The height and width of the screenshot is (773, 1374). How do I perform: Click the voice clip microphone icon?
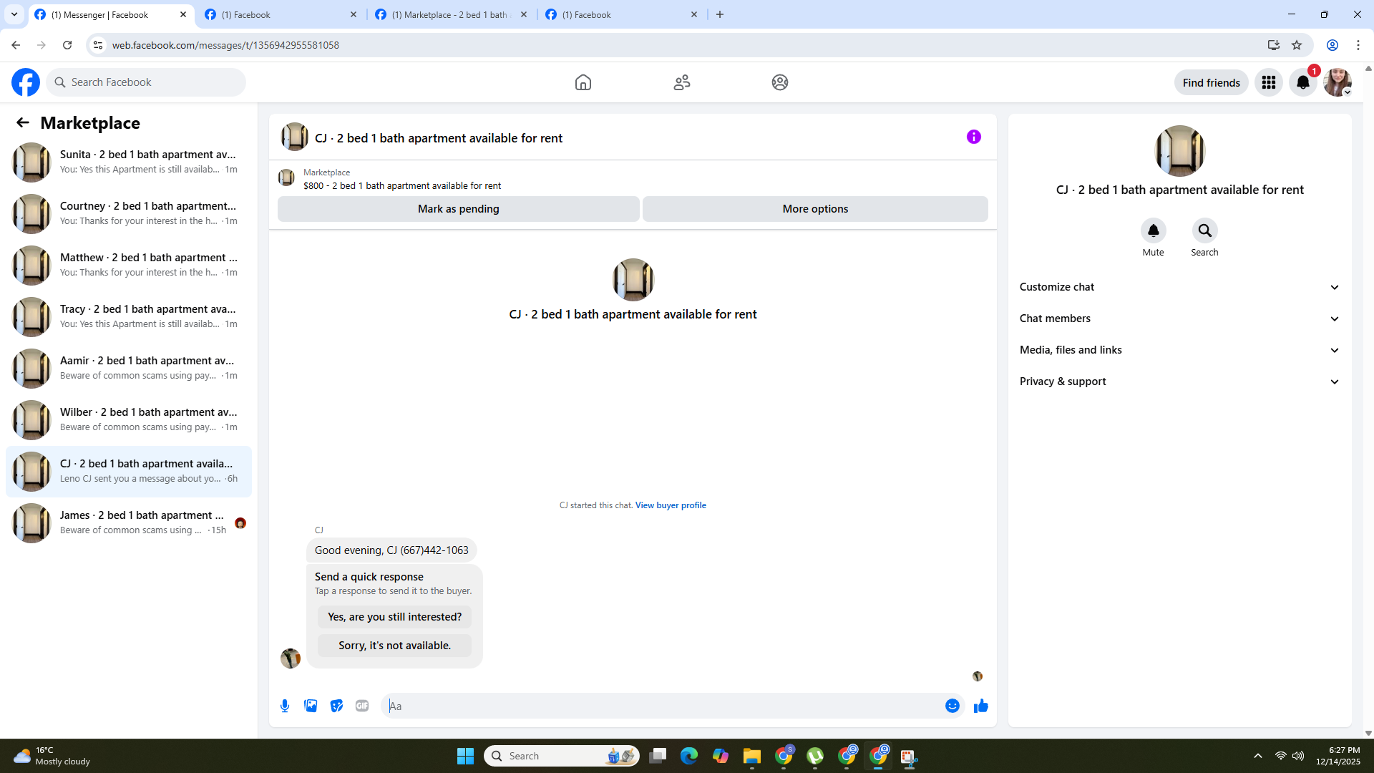pos(285,706)
